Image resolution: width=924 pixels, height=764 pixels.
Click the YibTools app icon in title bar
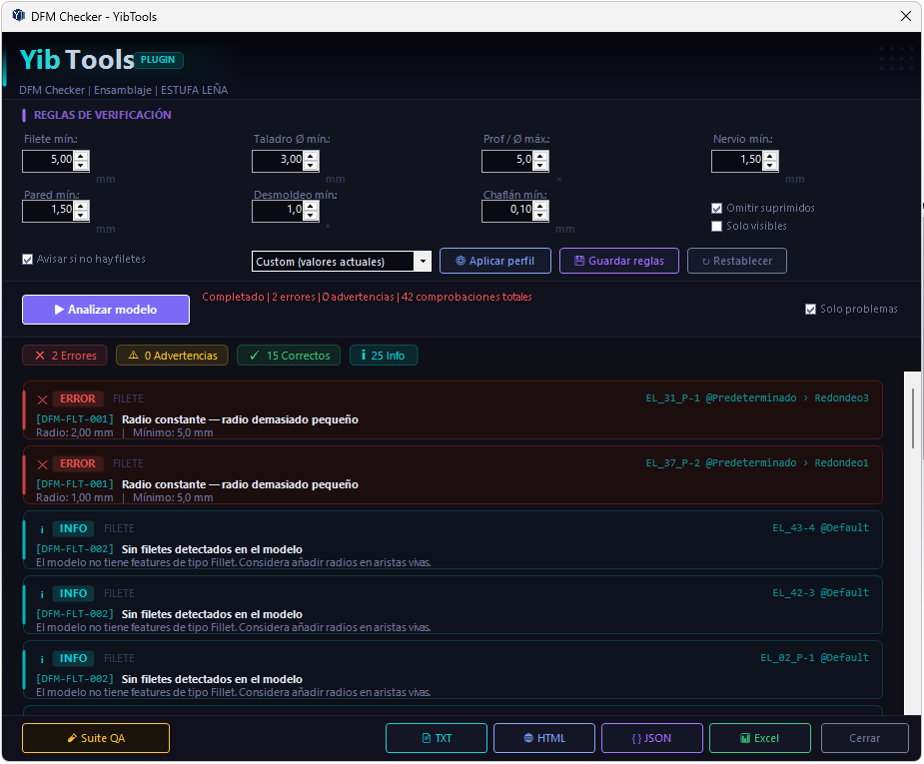click(18, 15)
